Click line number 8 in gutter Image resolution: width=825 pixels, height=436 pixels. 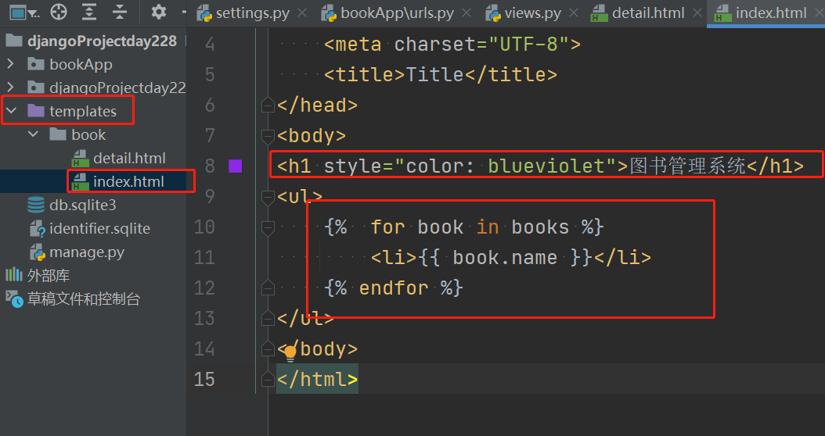210,166
